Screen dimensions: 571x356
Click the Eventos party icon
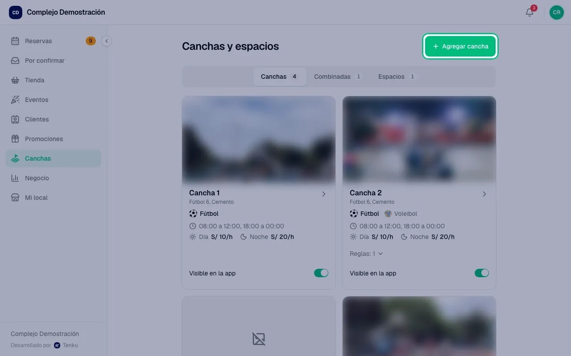[15, 100]
